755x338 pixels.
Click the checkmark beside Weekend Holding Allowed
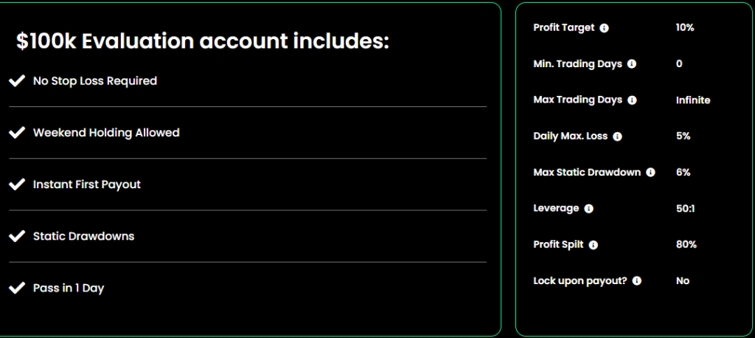(x=17, y=133)
